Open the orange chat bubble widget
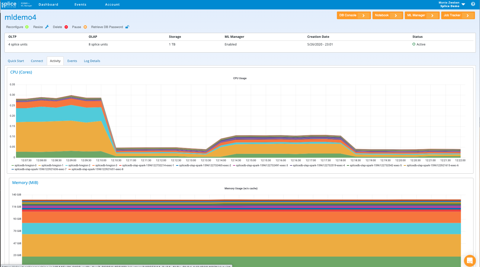The image size is (480, 267). [x=470, y=261]
